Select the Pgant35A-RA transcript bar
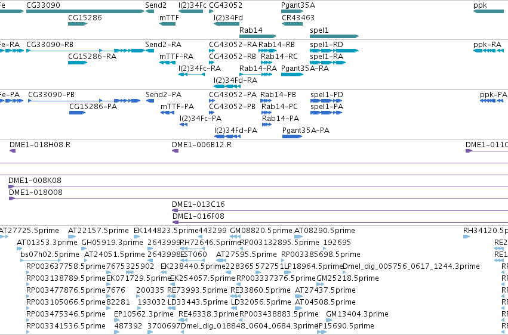 [x=293, y=75]
